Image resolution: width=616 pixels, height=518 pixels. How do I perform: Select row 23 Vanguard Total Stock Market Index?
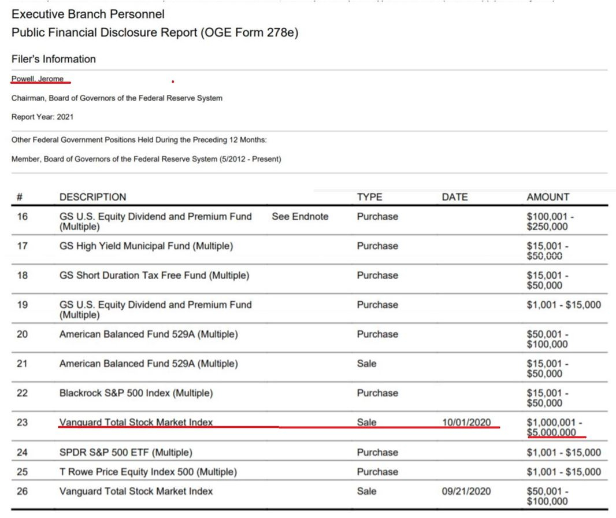pos(136,423)
